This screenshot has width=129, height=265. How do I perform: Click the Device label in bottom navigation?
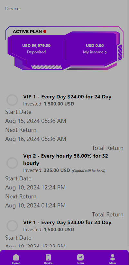[x=48, y=263]
